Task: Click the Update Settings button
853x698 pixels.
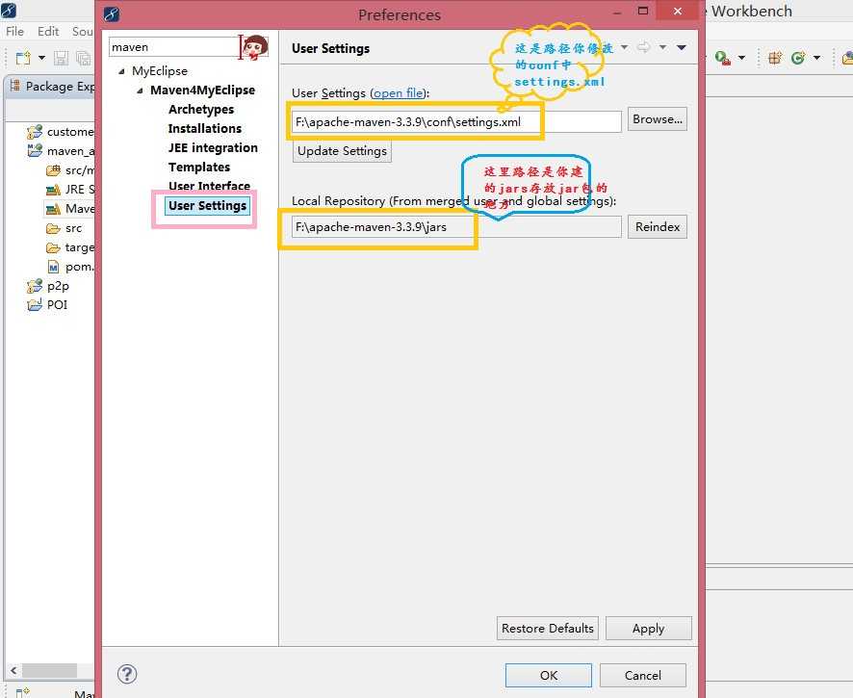Action: (x=342, y=151)
